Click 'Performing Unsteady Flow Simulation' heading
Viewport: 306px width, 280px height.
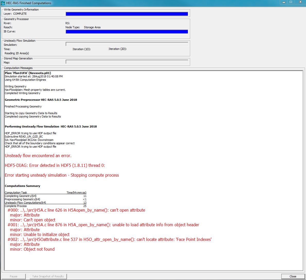[51, 126]
